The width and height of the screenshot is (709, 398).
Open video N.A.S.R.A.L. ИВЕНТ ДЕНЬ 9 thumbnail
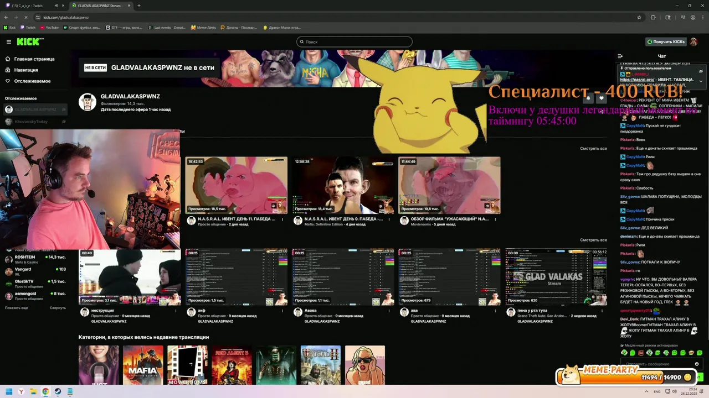point(343,185)
